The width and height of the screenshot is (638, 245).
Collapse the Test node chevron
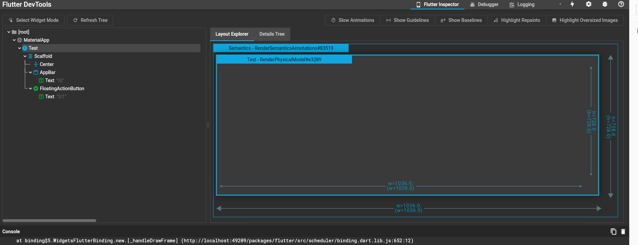(x=20, y=48)
